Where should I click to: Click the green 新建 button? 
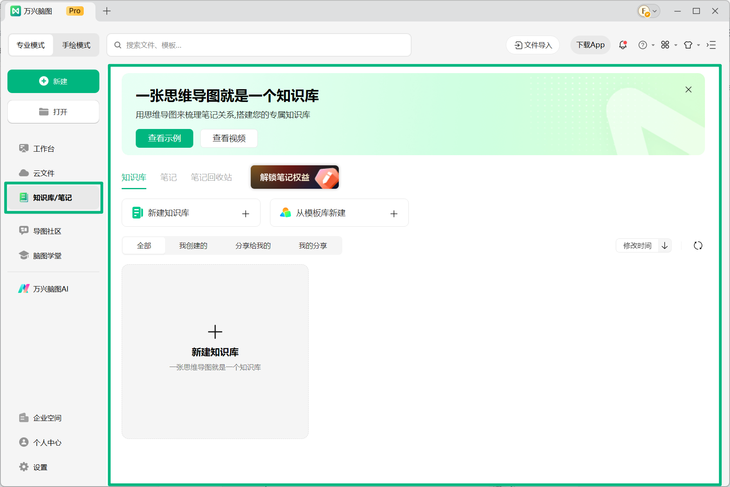click(x=53, y=81)
